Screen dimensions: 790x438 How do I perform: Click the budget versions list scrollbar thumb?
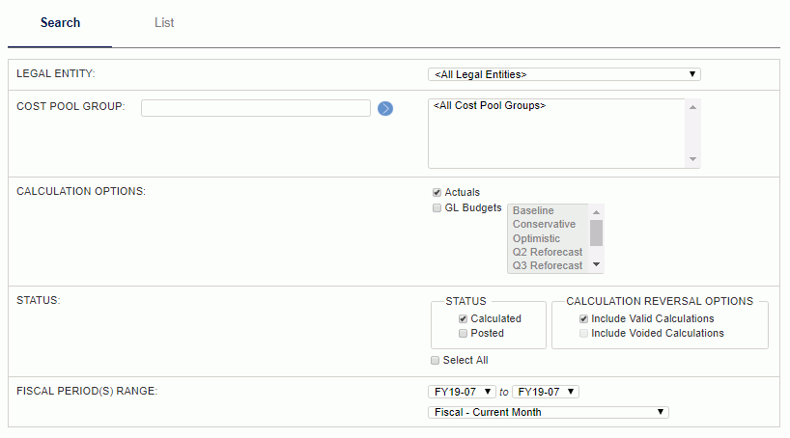tap(597, 233)
